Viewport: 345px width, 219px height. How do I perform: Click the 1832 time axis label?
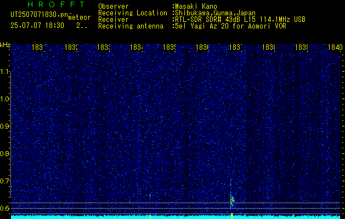(x=71, y=48)
